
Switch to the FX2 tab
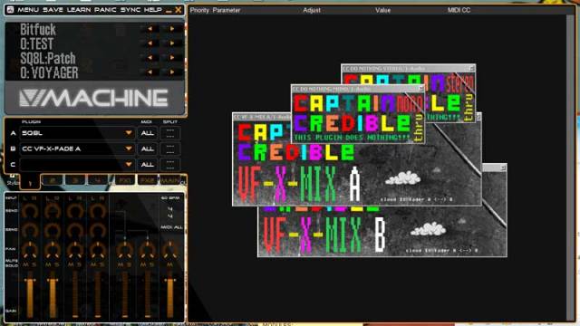click(147, 180)
